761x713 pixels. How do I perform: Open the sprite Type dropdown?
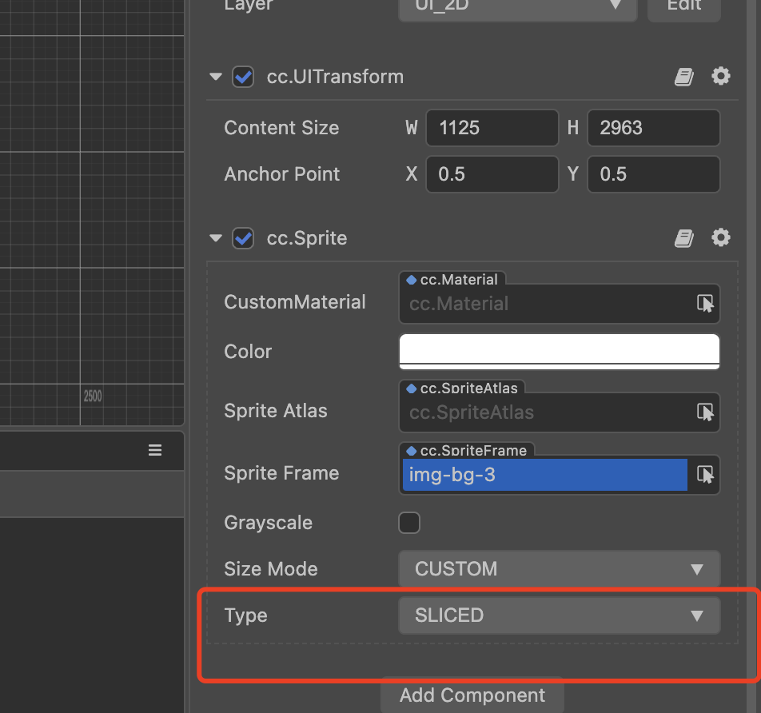pos(559,615)
